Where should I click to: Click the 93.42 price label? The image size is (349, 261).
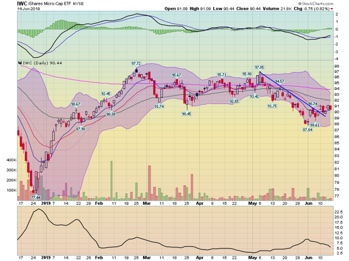[254, 96]
